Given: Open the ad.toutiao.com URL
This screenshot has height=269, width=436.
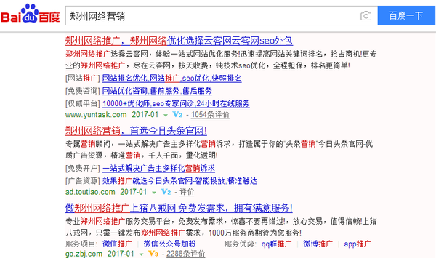Looking at the screenshot, I should click(90, 192).
